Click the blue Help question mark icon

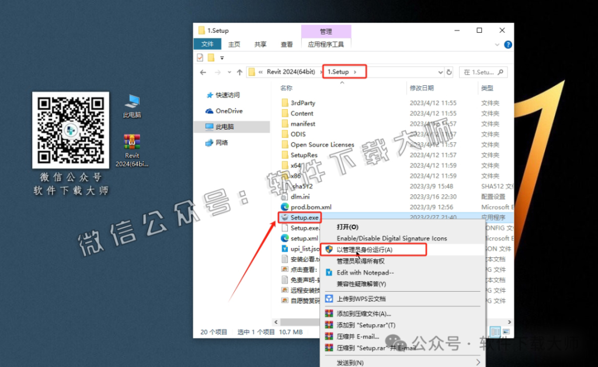click(507, 44)
